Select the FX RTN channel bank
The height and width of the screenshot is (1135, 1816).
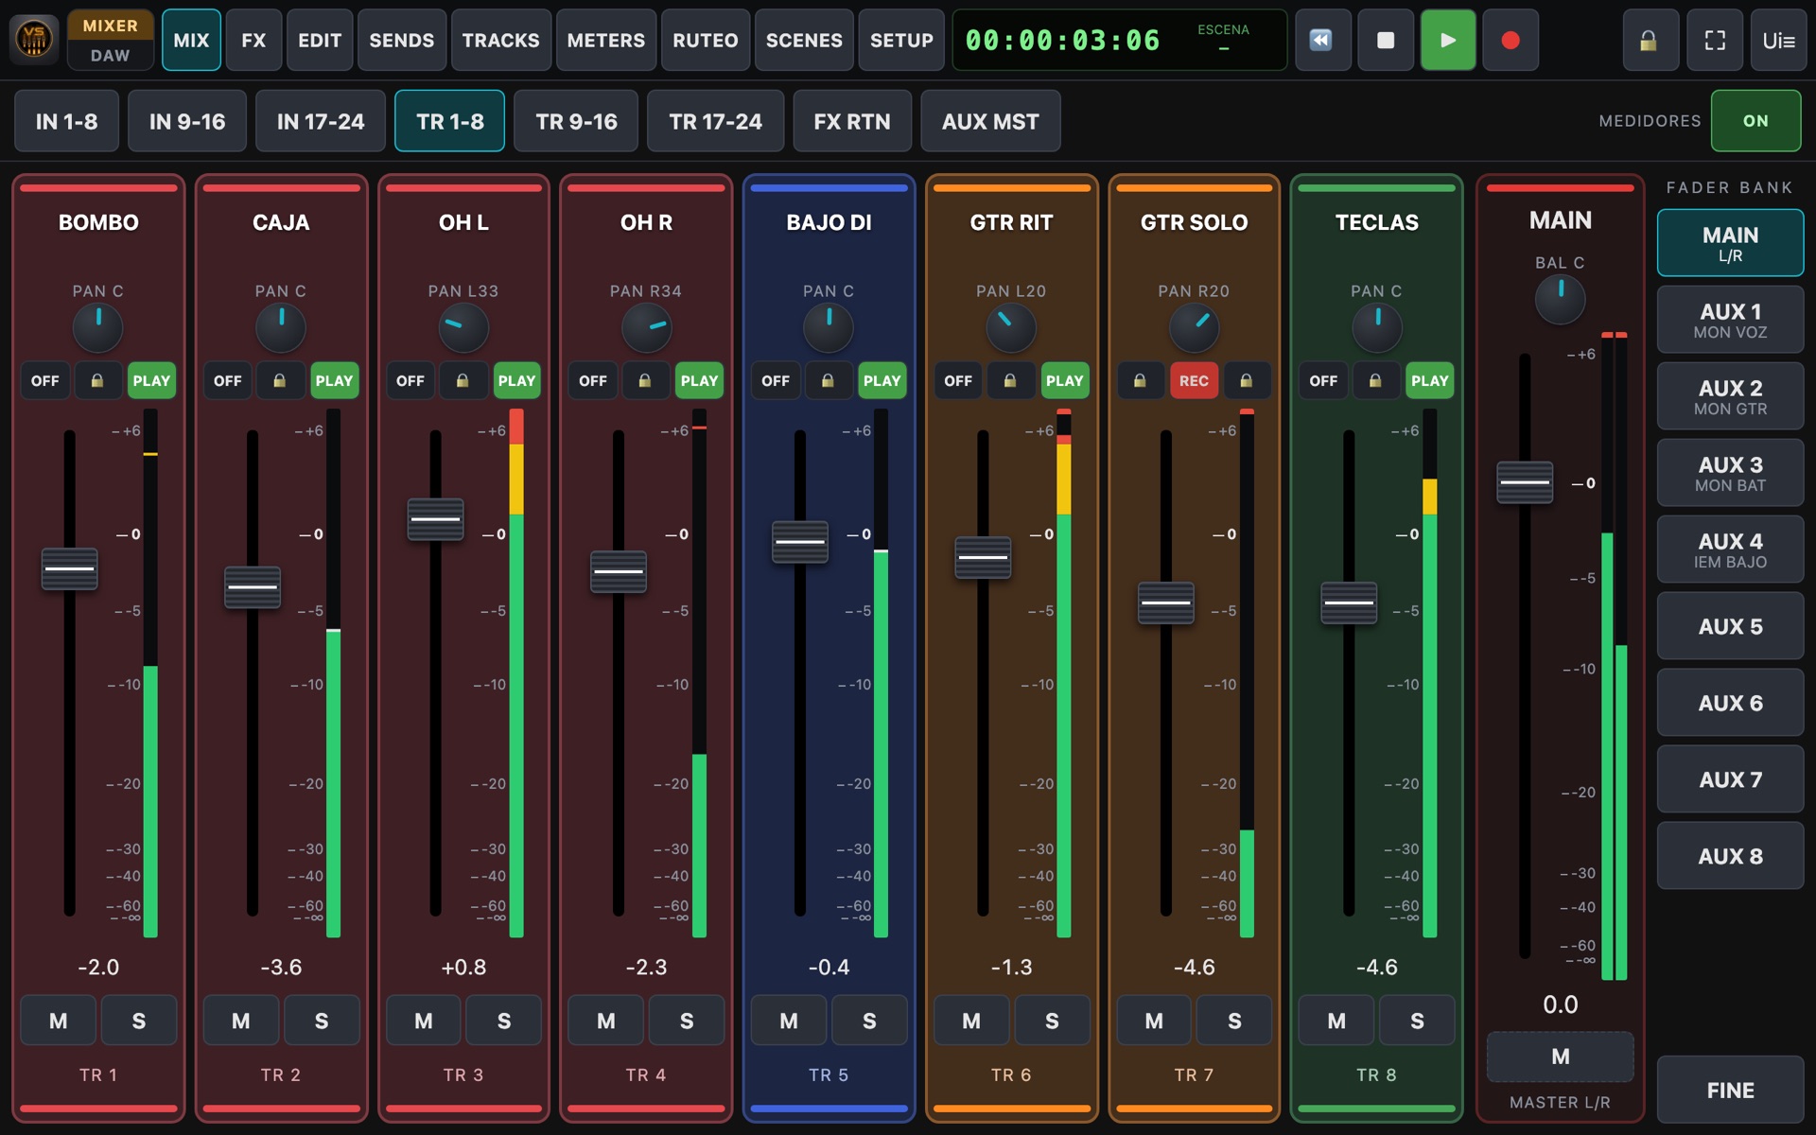tap(852, 121)
